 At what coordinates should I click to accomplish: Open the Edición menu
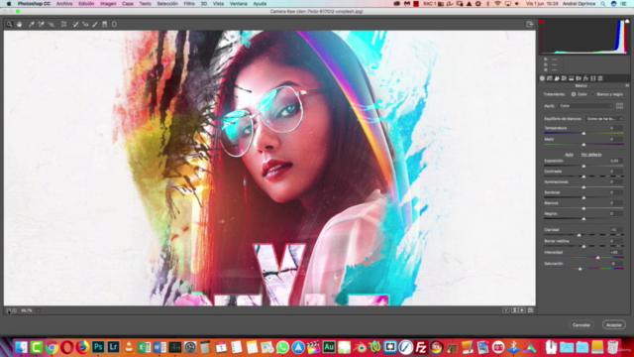point(86,4)
